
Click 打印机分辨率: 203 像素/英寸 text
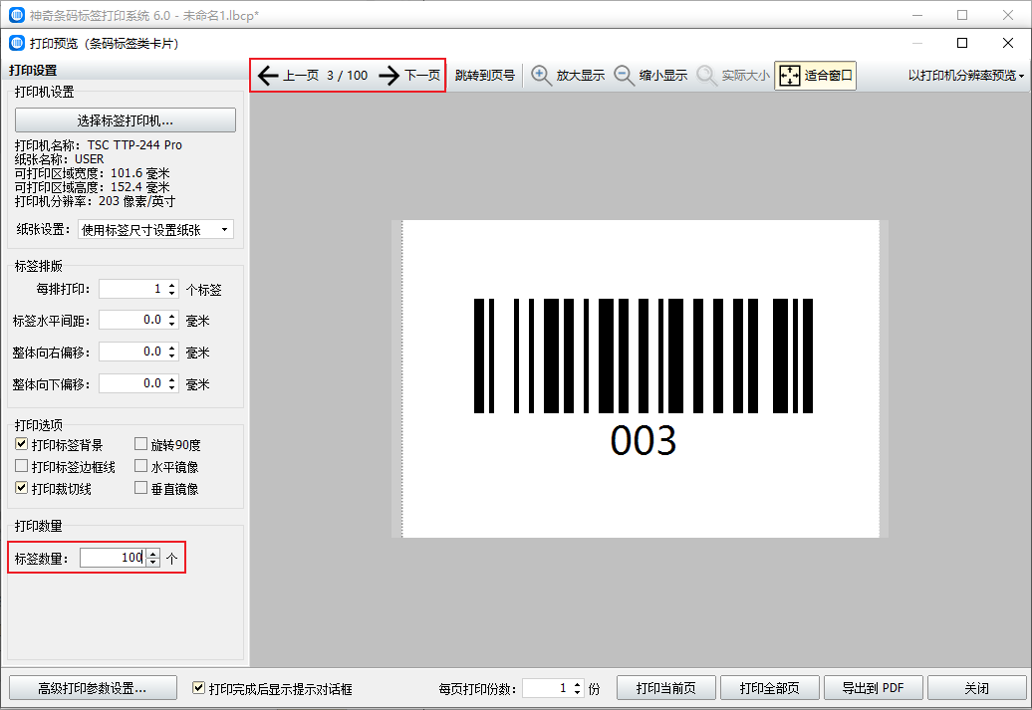[95, 201]
